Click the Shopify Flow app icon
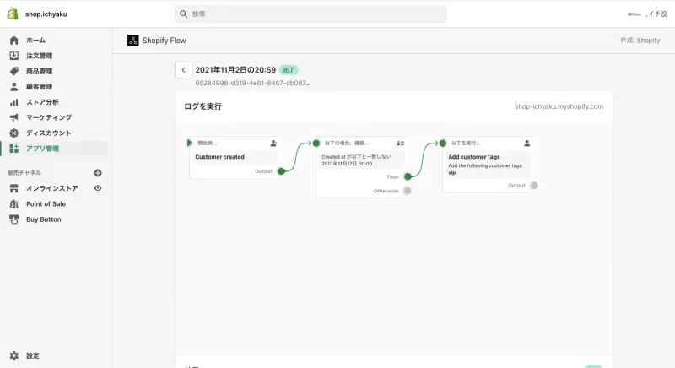 133,41
